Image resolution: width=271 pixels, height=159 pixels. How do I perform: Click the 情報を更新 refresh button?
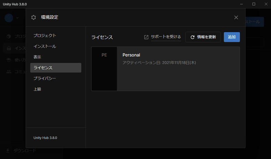tap(203, 37)
